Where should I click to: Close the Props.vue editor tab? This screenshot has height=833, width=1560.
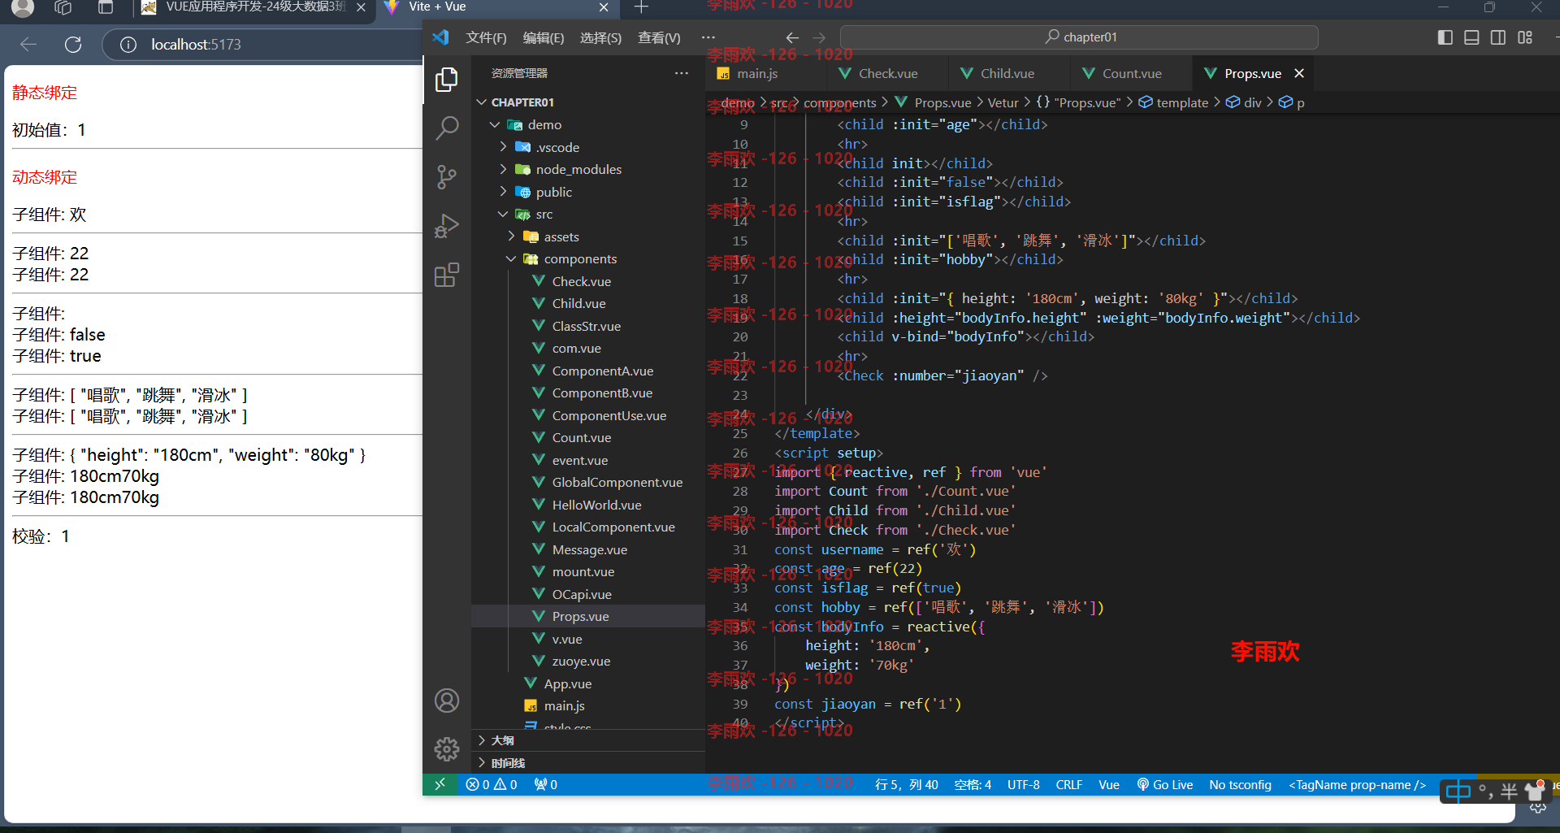coord(1299,73)
